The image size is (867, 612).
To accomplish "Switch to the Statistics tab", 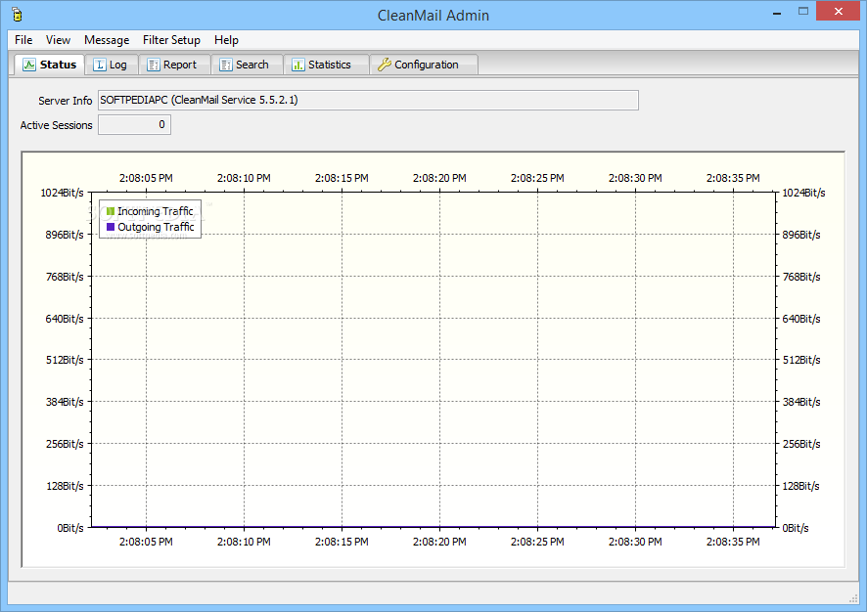I will tap(326, 65).
